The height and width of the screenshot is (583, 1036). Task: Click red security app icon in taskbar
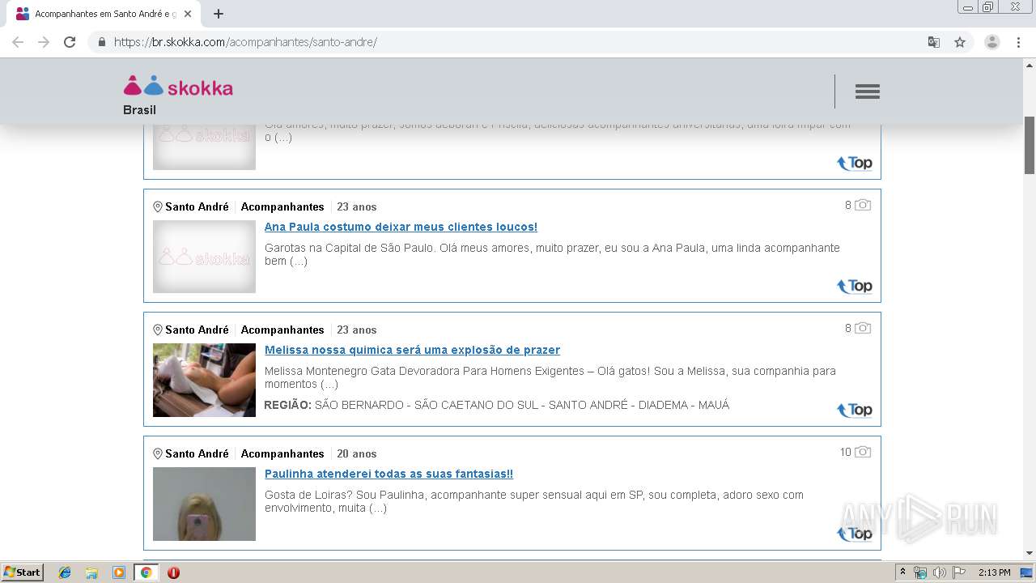(173, 572)
